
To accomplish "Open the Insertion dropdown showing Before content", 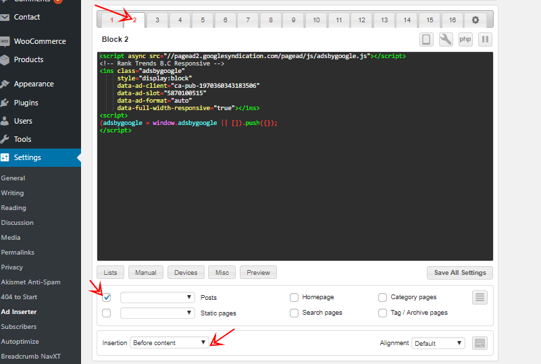I will (169, 342).
